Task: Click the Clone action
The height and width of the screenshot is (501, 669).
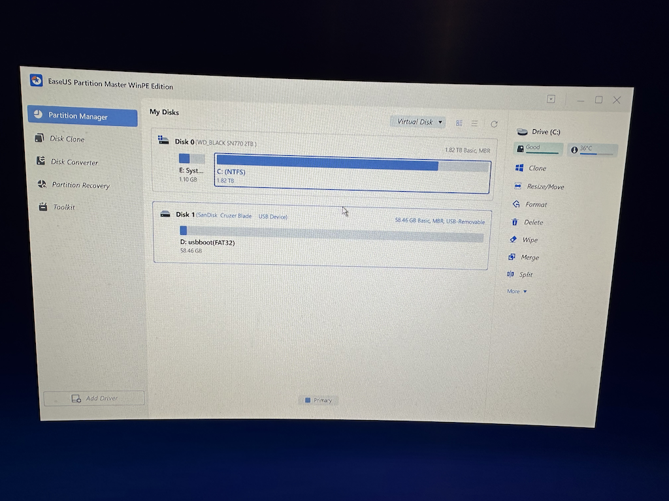Action: pyautogui.click(x=537, y=168)
